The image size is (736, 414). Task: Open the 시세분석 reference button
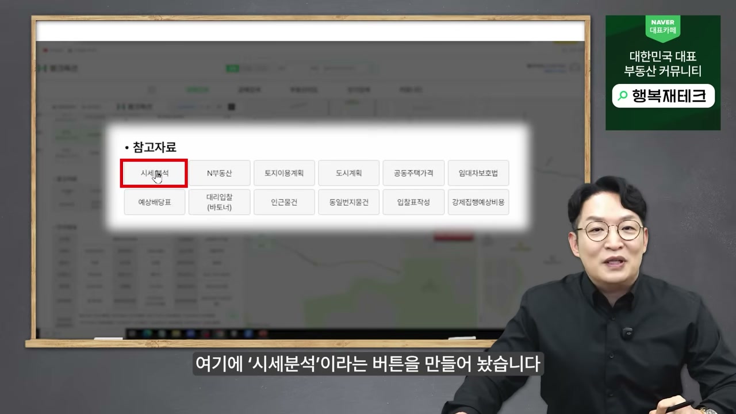click(154, 173)
